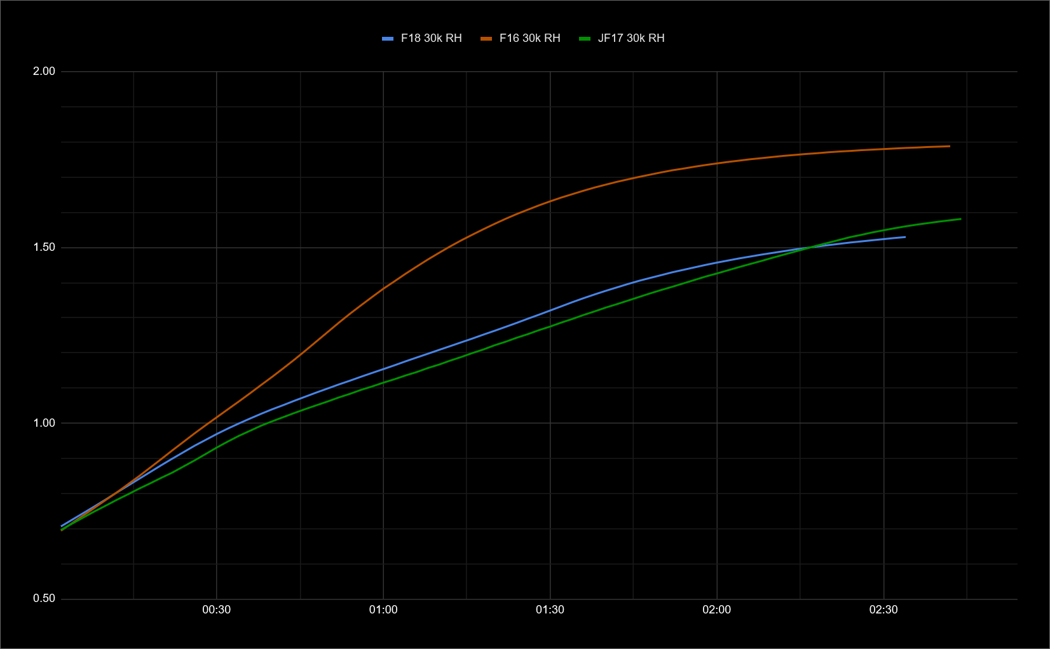Select the 0.50 y-axis tick label

(x=44, y=598)
